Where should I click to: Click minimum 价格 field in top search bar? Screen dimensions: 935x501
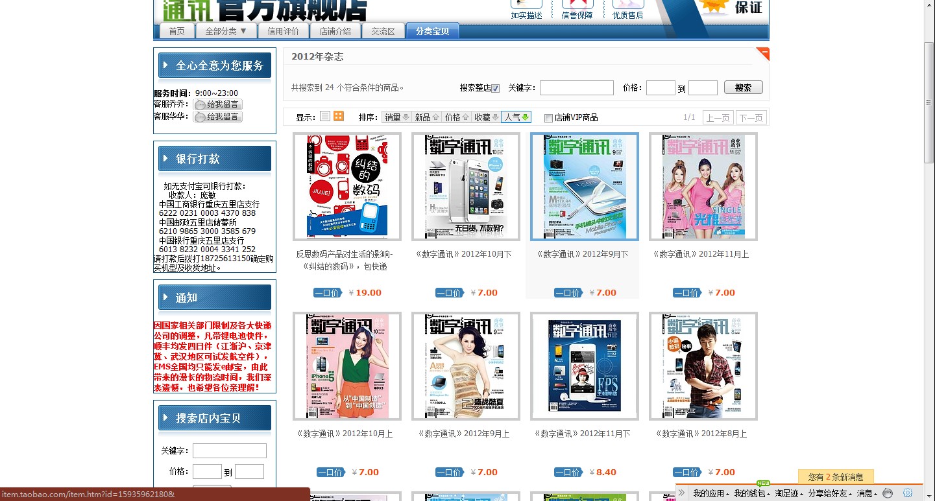click(x=661, y=87)
